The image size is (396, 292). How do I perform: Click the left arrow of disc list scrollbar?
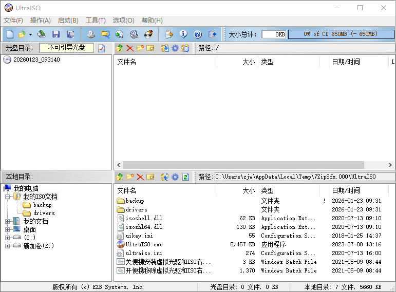pos(119,165)
